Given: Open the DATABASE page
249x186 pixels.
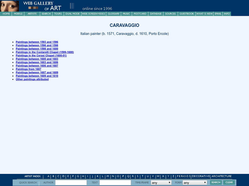Looking at the screenshot, I should (x=156, y=14).
